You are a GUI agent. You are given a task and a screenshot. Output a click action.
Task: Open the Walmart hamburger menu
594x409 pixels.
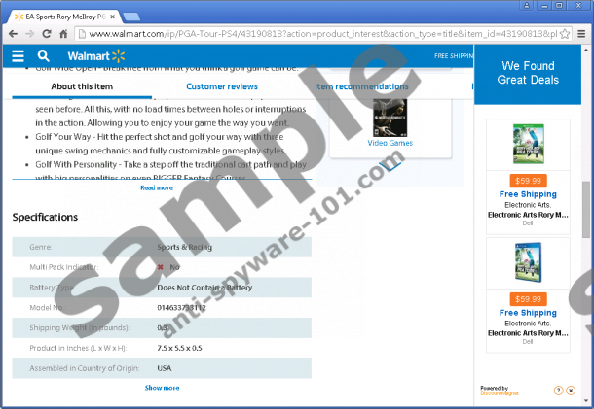(18, 56)
